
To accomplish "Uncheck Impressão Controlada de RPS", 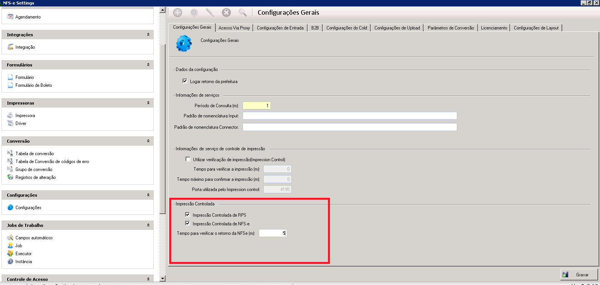I will click(187, 214).
